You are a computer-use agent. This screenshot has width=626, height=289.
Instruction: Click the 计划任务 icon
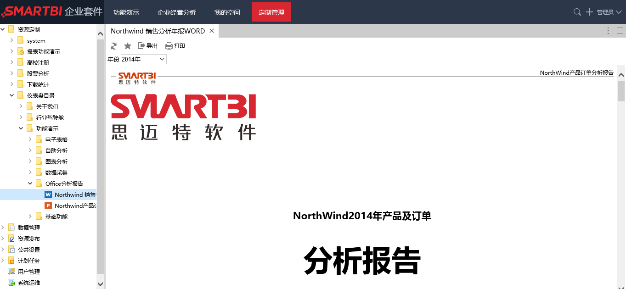(x=11, y=261)
